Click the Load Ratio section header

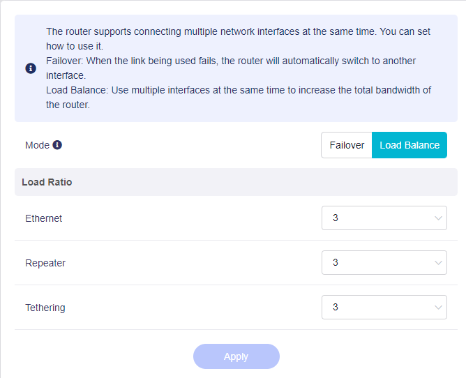47,182
